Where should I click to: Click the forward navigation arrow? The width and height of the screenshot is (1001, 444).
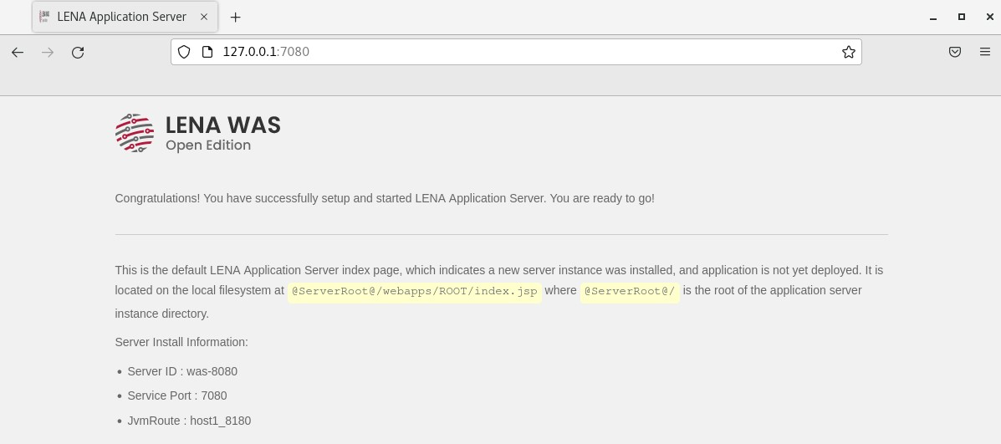[47, 53]
